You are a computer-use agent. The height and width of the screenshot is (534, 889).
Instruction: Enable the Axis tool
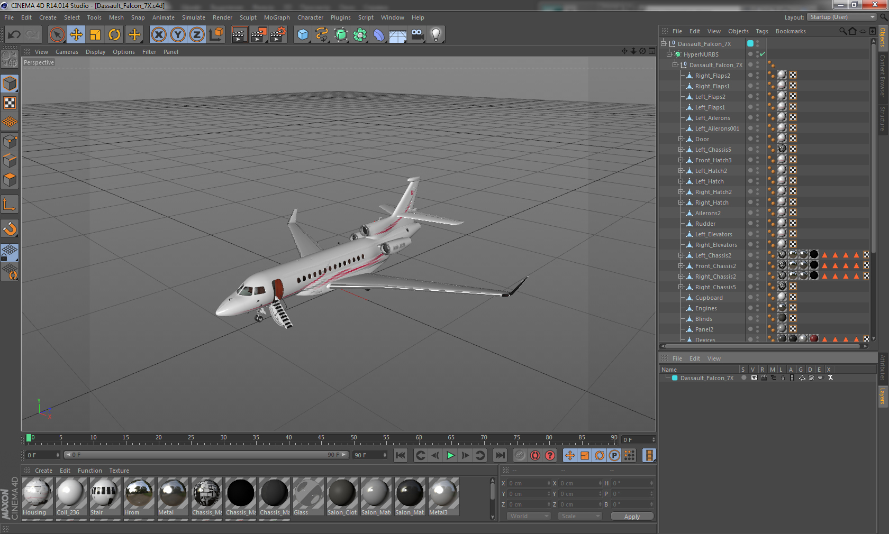point(10,205)
